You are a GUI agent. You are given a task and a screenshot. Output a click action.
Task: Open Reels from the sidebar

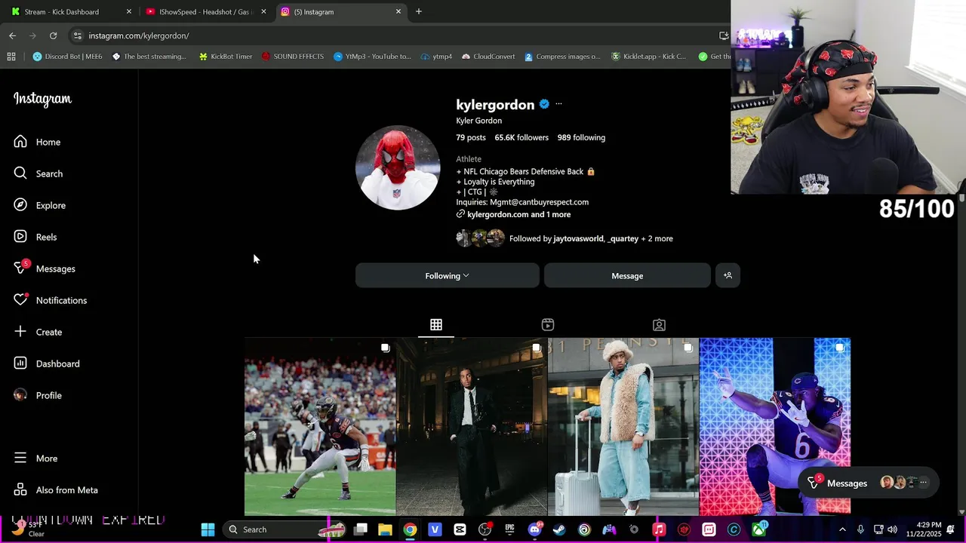point(36,237)
